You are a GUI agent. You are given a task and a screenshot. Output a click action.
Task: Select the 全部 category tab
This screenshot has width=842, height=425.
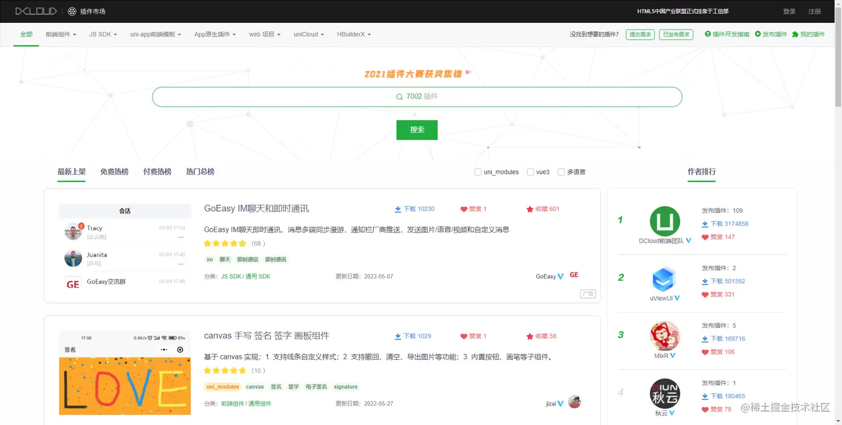[26, 35]
